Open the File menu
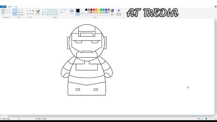Screen dimensions: 217x122 3,7
